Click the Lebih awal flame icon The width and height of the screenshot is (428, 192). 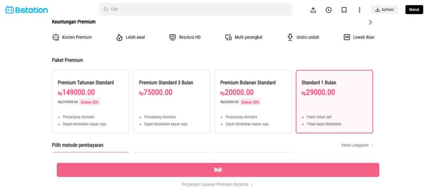coord(119,37)
